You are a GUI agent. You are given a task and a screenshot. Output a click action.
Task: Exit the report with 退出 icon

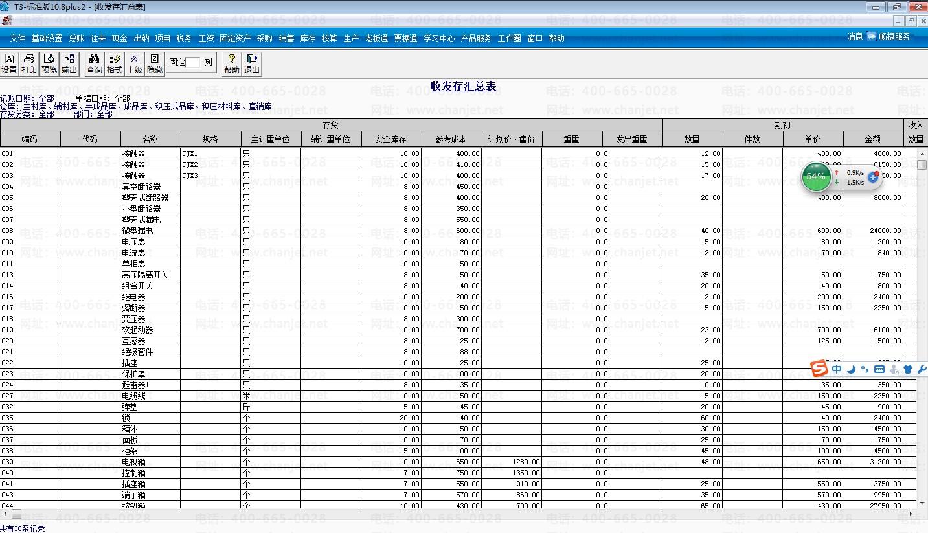point(252,64)
